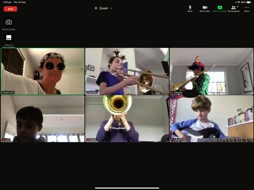Mute the microphone
Image resolution: width=254 pixels, height=190 pixels.
coord(190,8)
